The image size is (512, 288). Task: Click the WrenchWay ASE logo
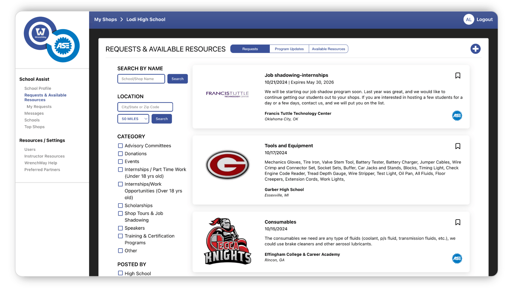[52, 40]
